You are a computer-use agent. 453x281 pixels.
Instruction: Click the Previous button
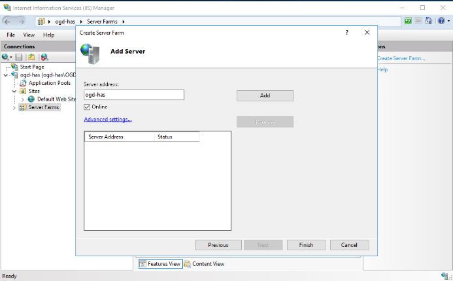point(218,245)
